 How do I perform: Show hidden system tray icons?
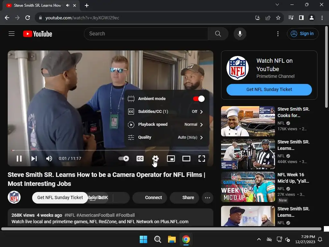(259, 239)
